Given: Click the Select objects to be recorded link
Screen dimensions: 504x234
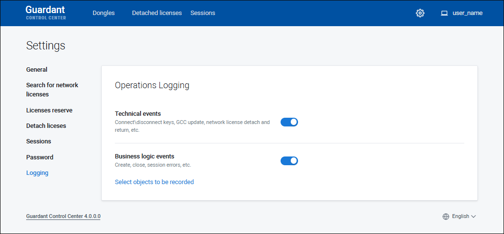Looking at the screenshot, I should pos(154,182).
